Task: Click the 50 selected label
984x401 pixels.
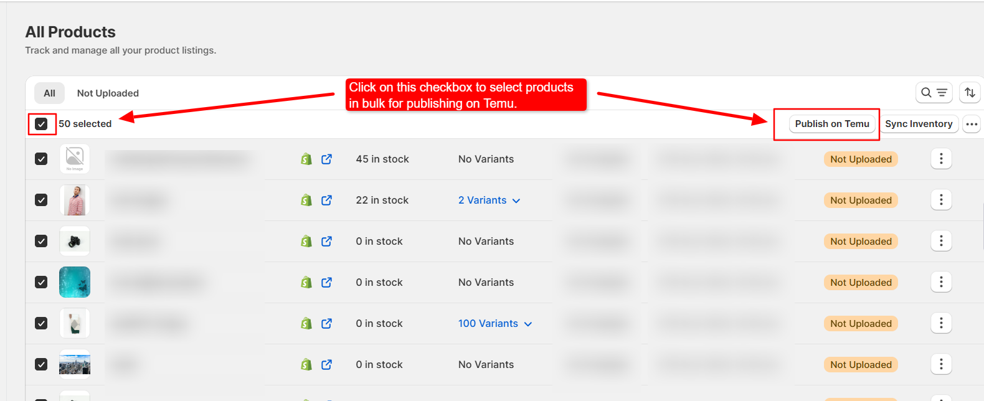Action: (x=85, y=124)
